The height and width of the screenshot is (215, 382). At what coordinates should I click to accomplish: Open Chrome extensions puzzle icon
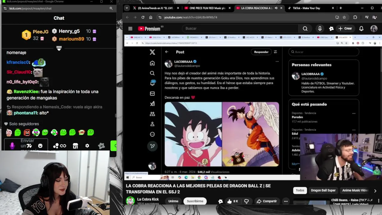[355, 17]
